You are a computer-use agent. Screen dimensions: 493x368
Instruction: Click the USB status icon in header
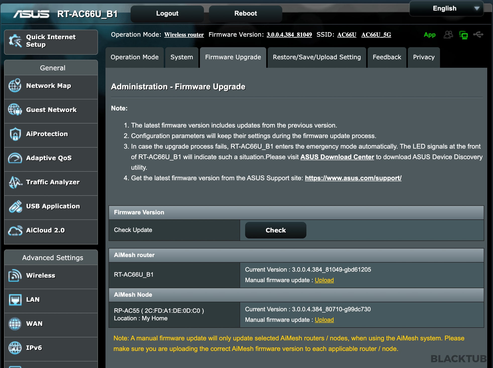click(478, 34)
